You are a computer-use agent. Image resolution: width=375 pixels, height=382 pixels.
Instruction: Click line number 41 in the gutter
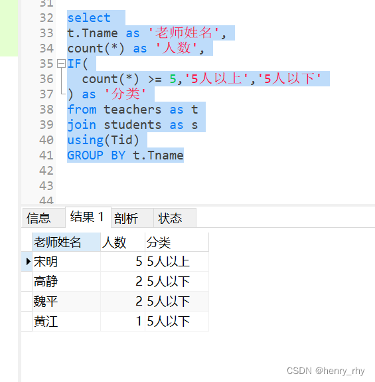point(46,155)
